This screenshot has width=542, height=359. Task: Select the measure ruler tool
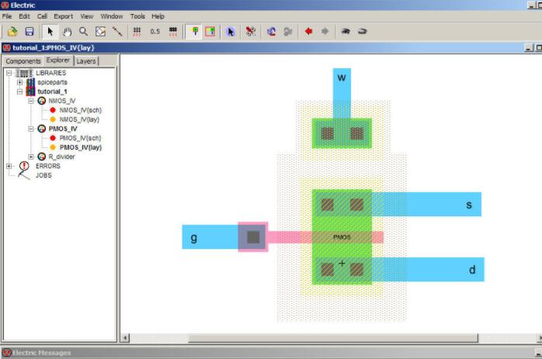[x=116, y=32]
